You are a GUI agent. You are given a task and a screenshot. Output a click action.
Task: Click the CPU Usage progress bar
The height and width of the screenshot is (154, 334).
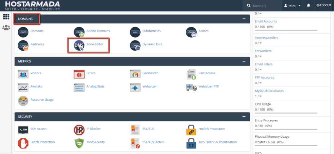pyautogui.click(x=286, y=113)
